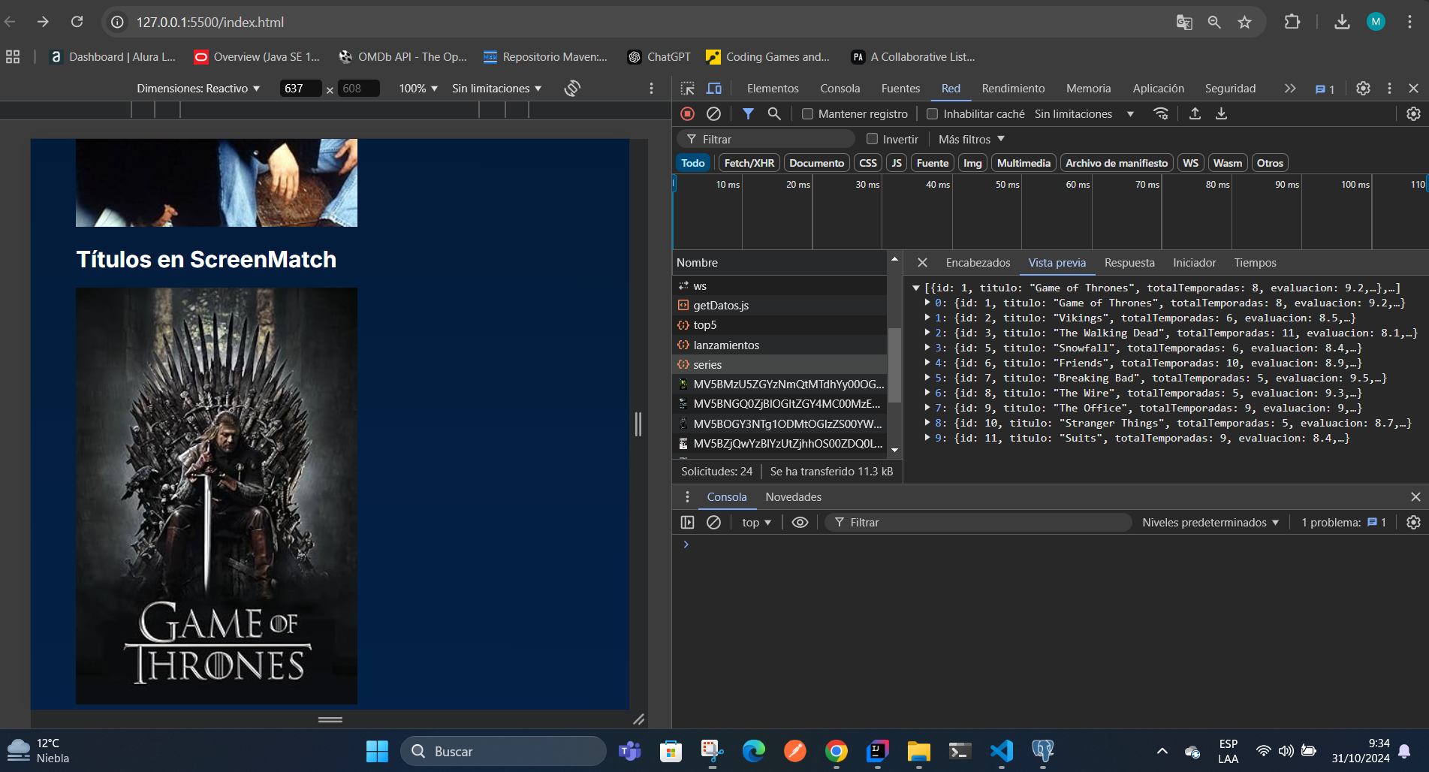Toggle the device toolbar icon
This screenshot has height=772, width=1429.
(x=714, y=88)
